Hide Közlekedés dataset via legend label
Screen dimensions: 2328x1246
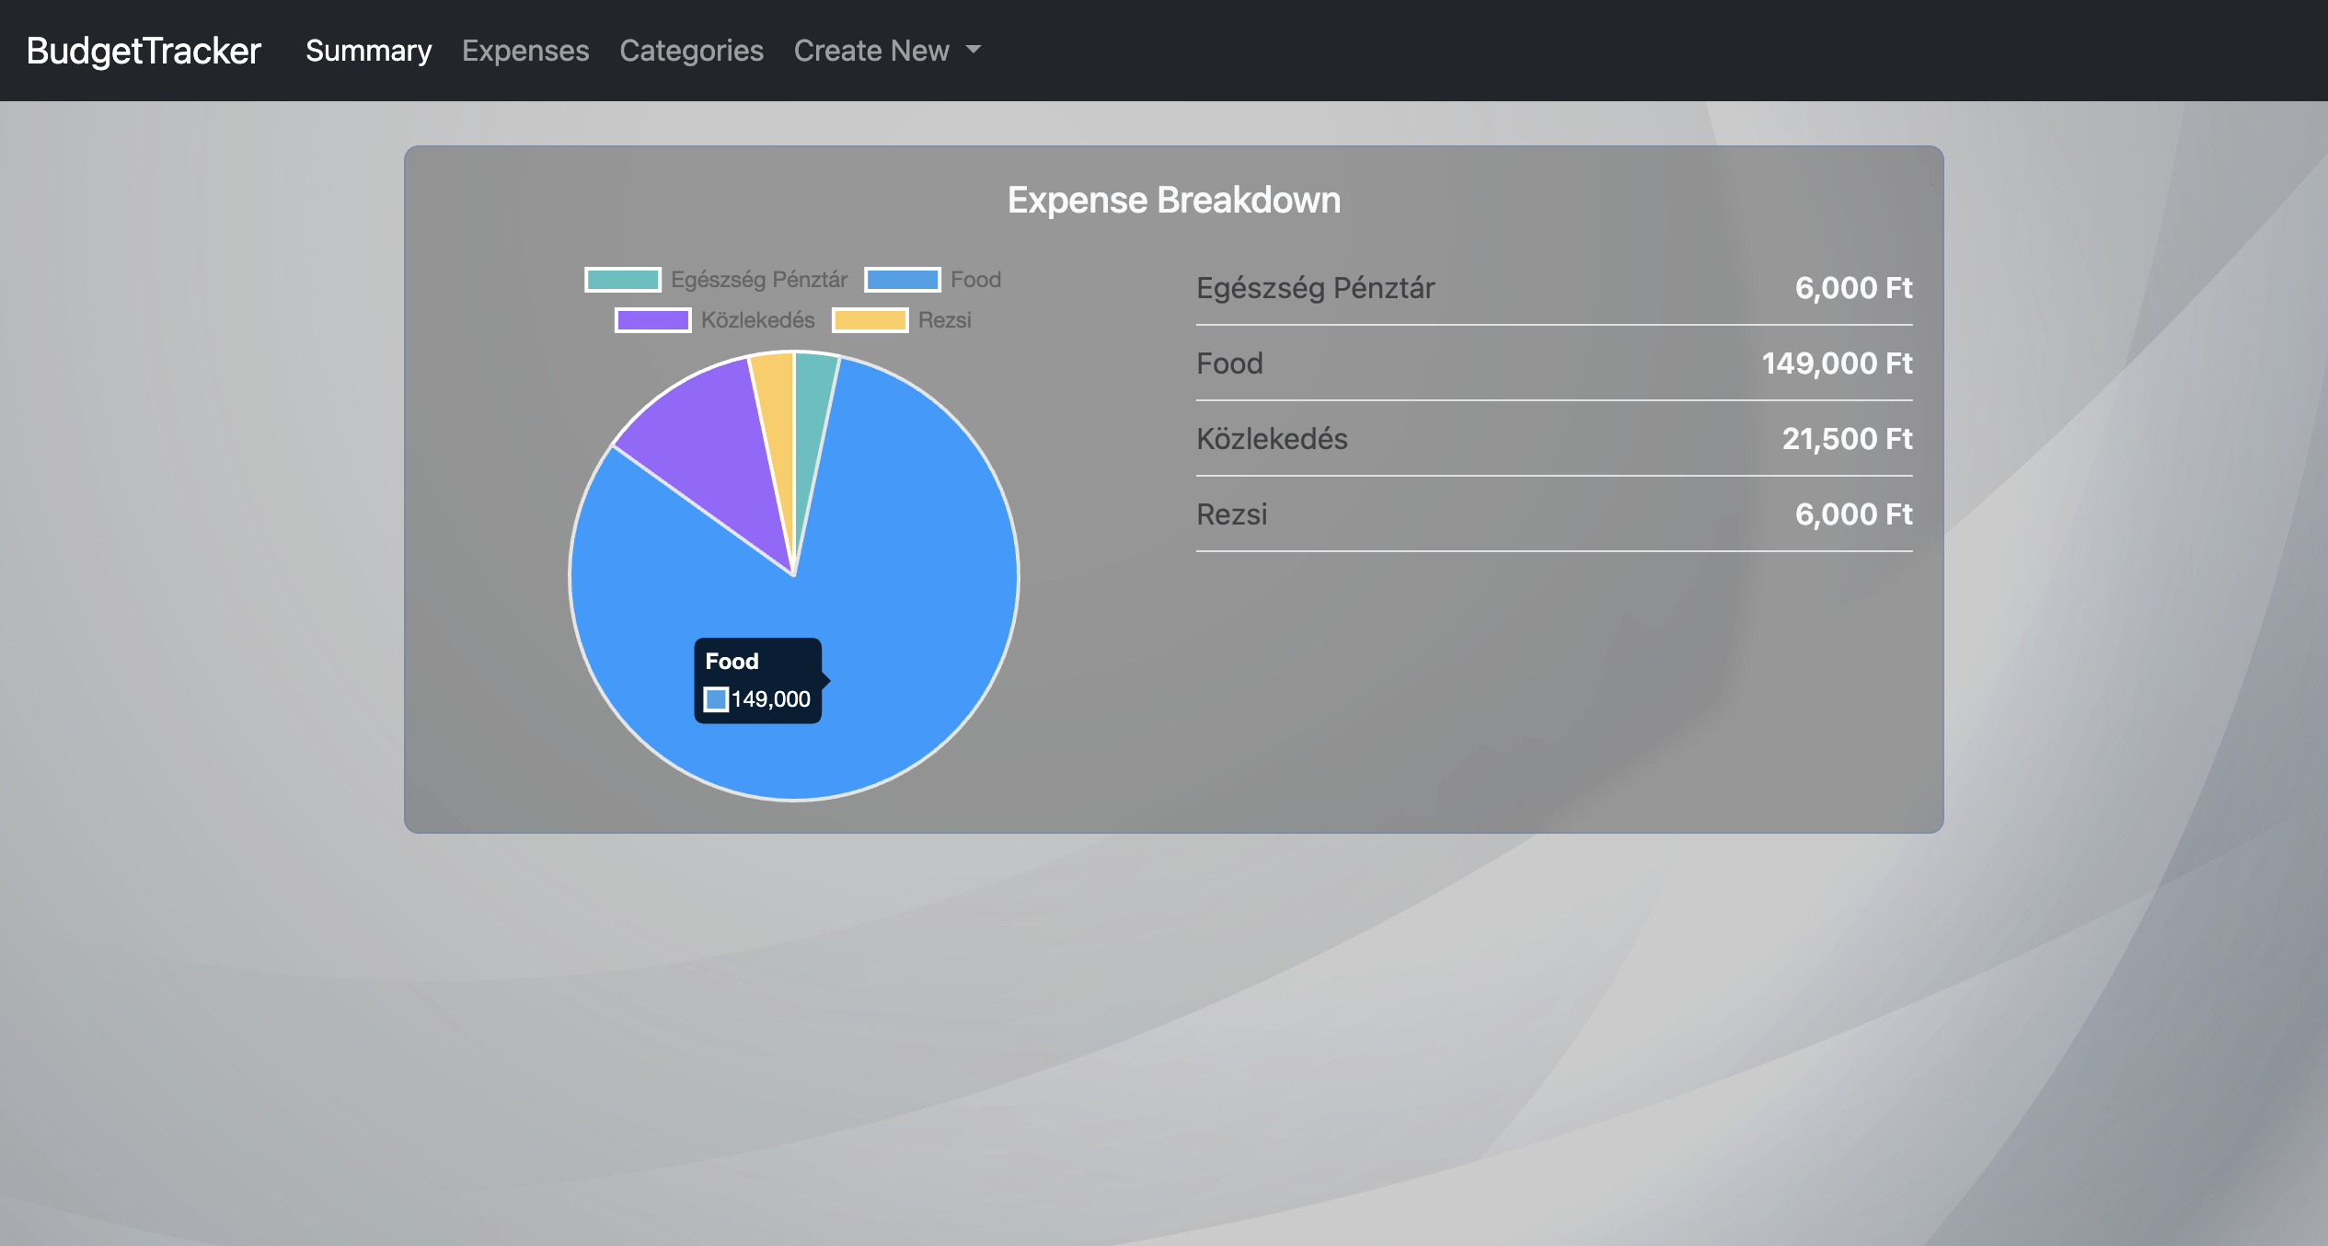(x=757, y=320)
